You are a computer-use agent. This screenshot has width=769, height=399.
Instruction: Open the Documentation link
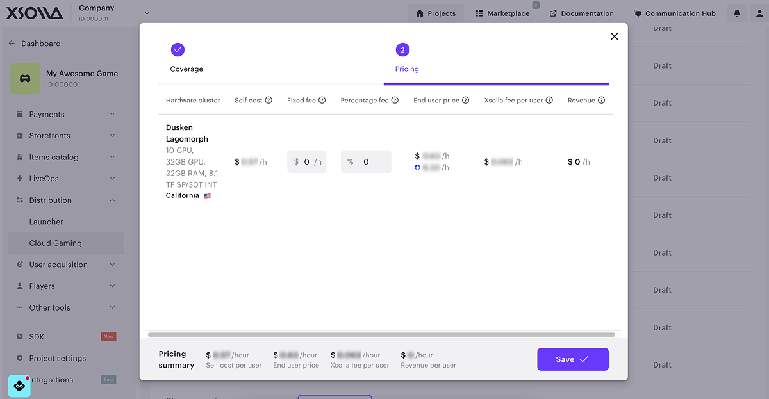pyautogui.click(x=582, y=13)
